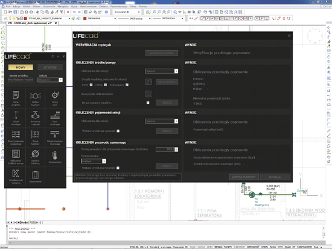Click the NOWY button
The image size is (332, 249).
21,68
